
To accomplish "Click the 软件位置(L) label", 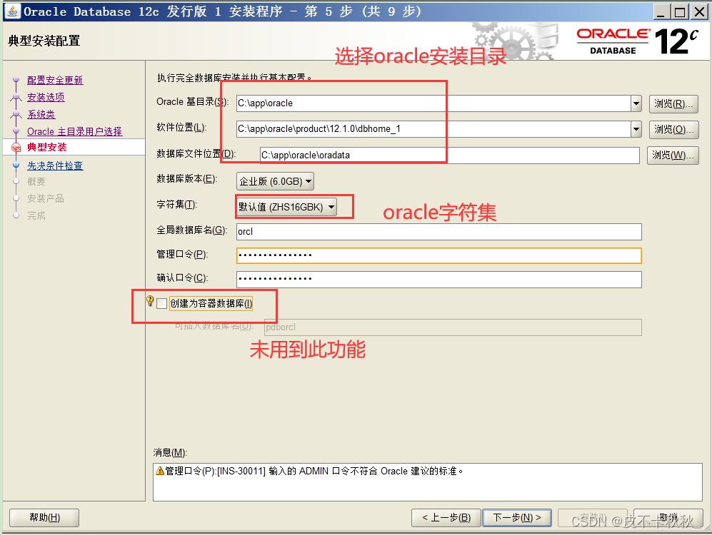I will [181, 128].
